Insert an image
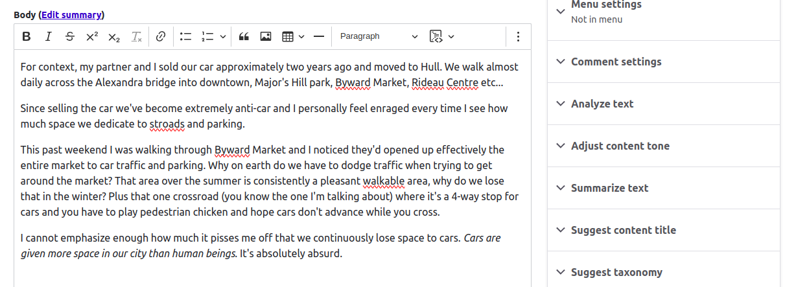The image size is (785, 287). 266,37
